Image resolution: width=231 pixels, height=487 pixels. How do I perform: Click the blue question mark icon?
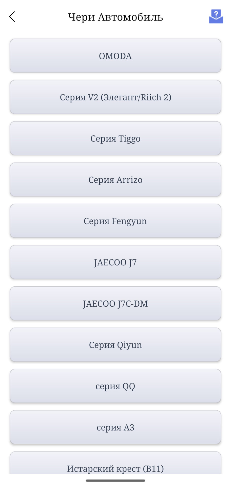click(x=216, y=16)
